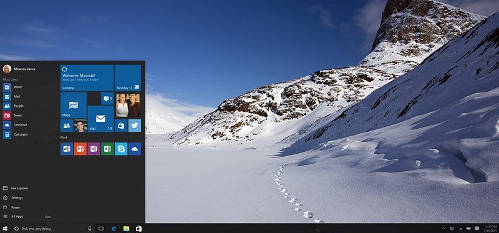
Task: Open the messaging tile showing 4
Action: tap(107, 98)
